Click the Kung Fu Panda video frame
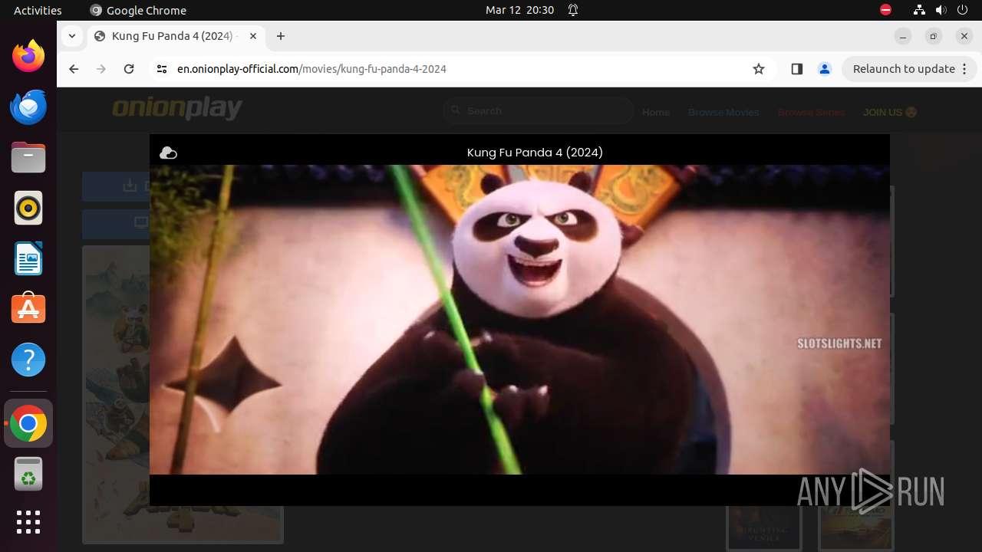This screenshot has height=552, width=982. [x=519, y=320]
